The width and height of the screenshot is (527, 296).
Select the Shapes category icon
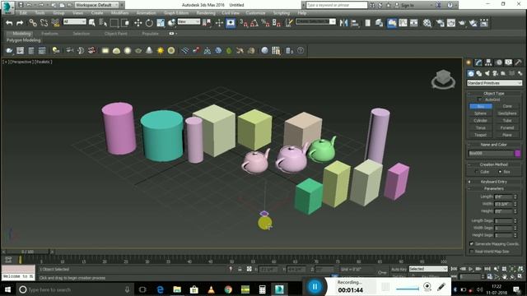point(478,73)
